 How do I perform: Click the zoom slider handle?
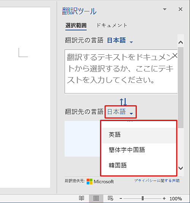pyautogui.click(x=142, y=198)
